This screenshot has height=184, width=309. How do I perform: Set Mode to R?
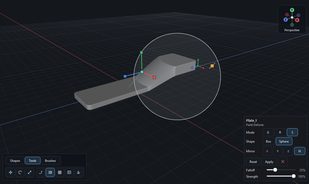pos(280,133)
